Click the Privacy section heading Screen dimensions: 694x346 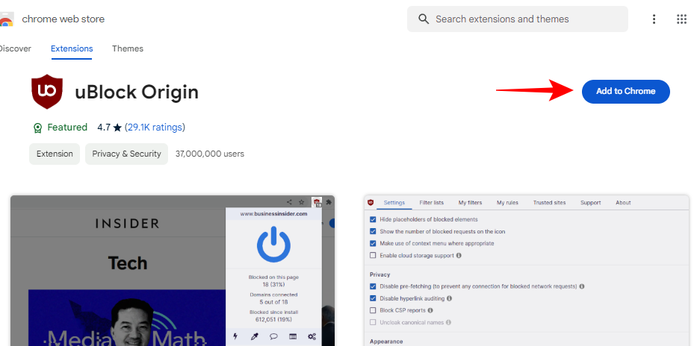380,274
